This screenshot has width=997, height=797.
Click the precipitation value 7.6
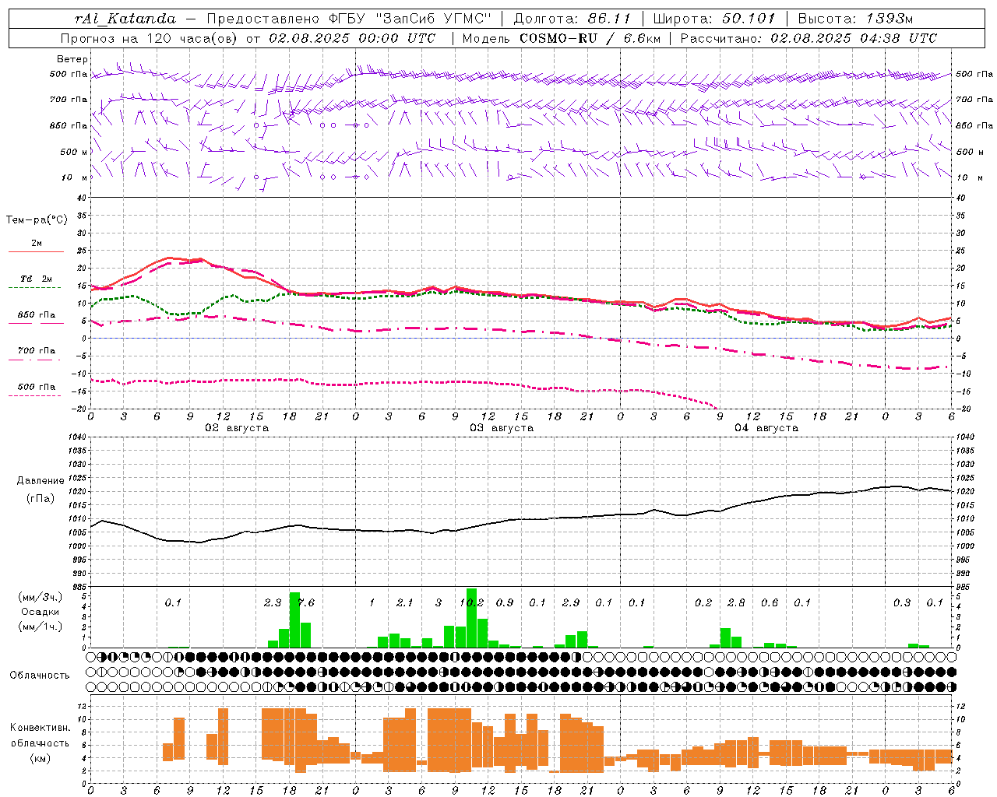(306, 602)
